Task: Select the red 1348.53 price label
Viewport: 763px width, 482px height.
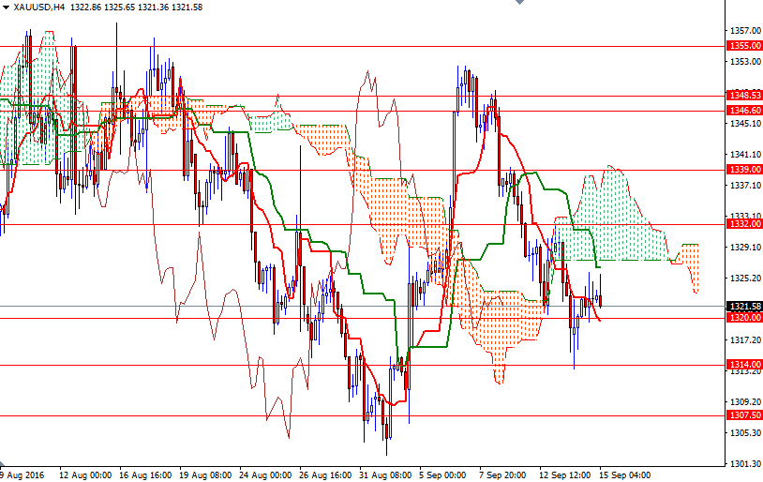Action: click(744, 95)
